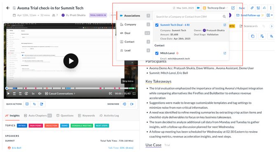The height and width of the screenshot is (152, 276).
Task: Uncheck the Mitch Lenzi contact checkbox
Action: pos(157,53)
